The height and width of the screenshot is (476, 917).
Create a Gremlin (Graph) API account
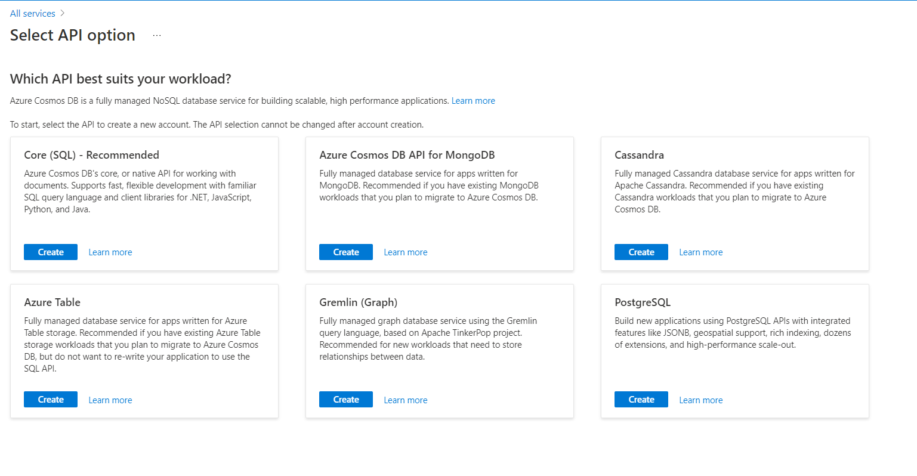(x=346, y=400)
